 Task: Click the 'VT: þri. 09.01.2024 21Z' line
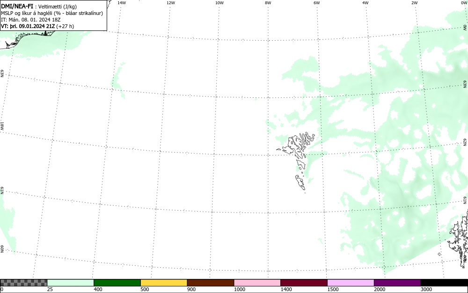37,26
